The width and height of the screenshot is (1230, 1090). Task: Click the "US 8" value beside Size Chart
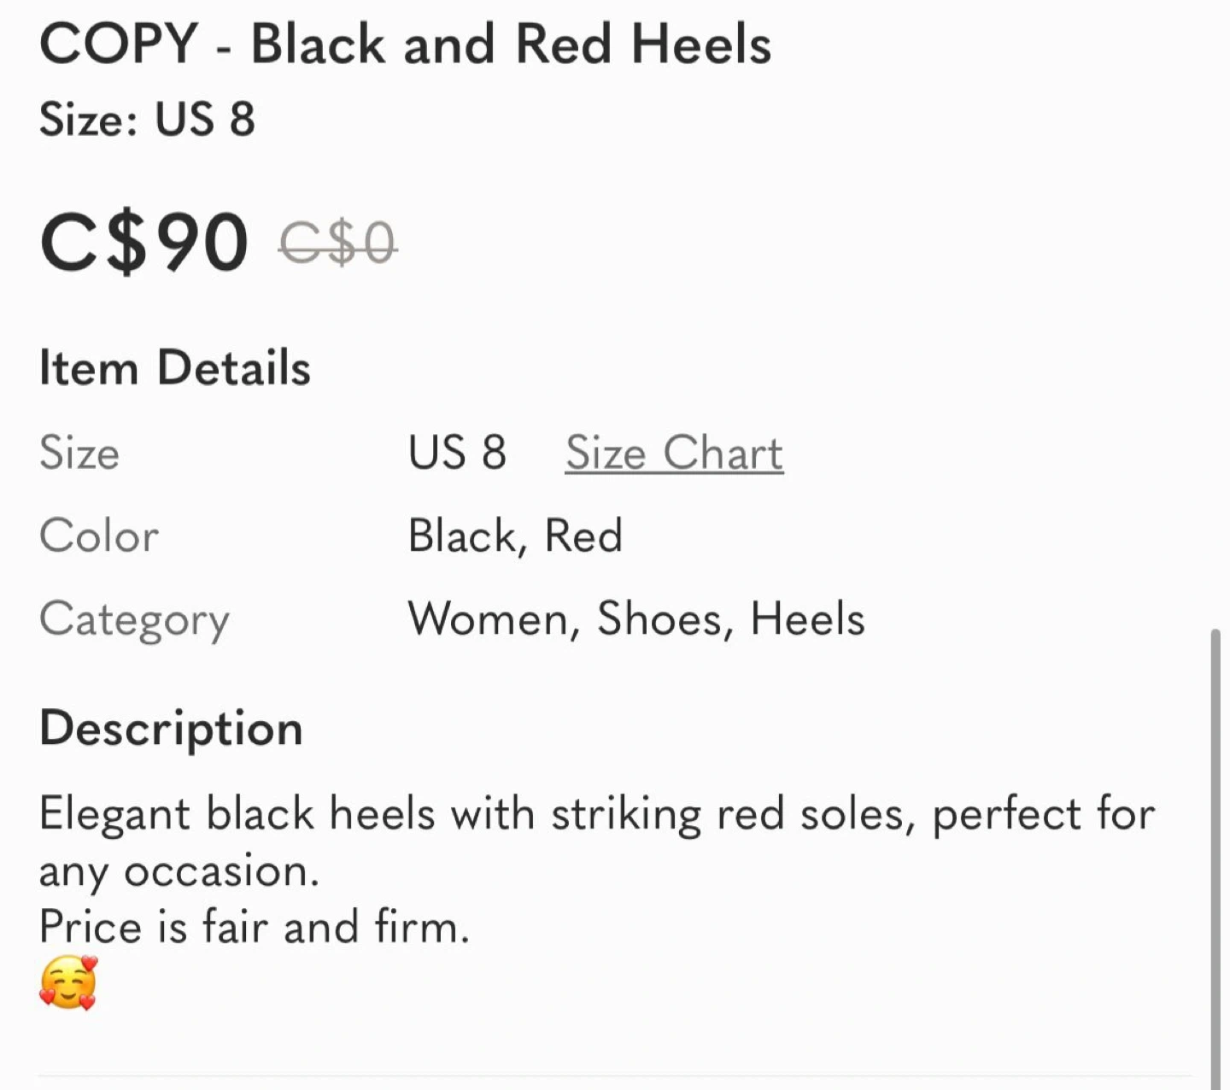(457, 453)
